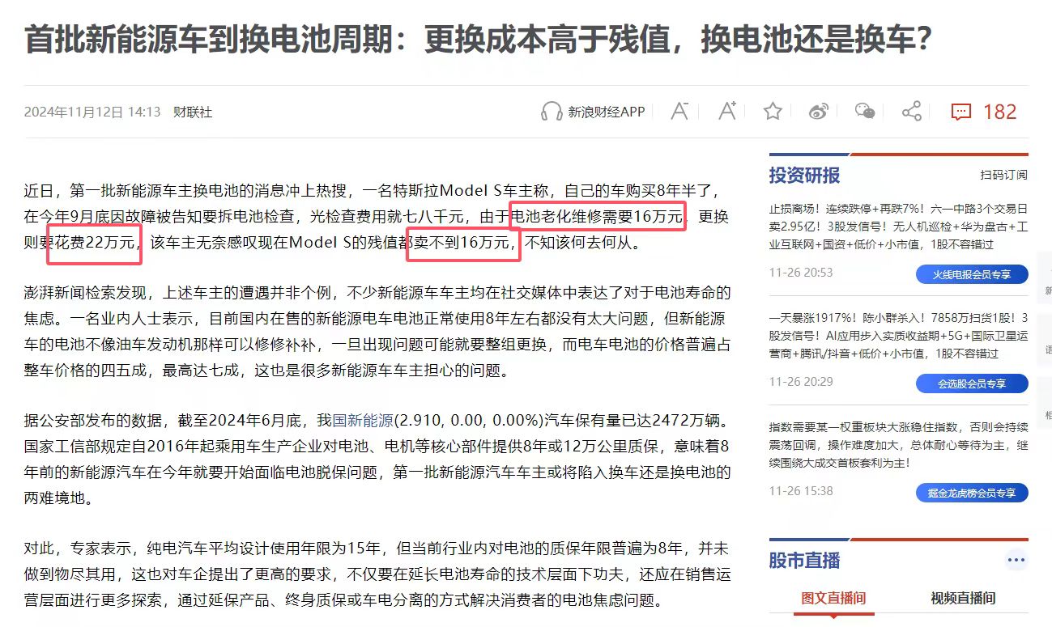This screenshot has height=627, width=1052.
Task: Open the 止损离场 research report headline
Action: [898, 225]
